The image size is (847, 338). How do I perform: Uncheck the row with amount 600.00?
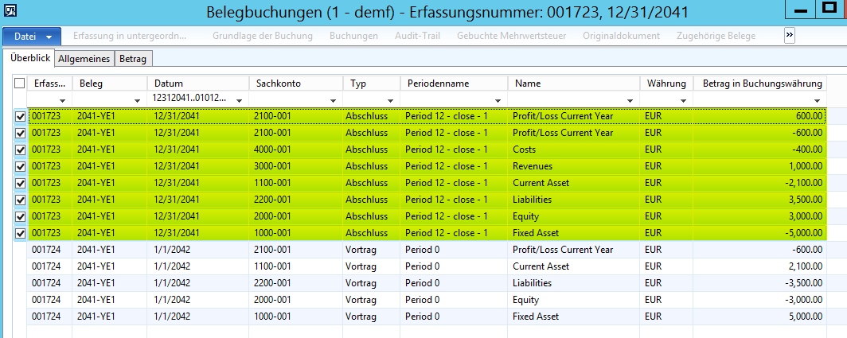[x=20, y=116]
